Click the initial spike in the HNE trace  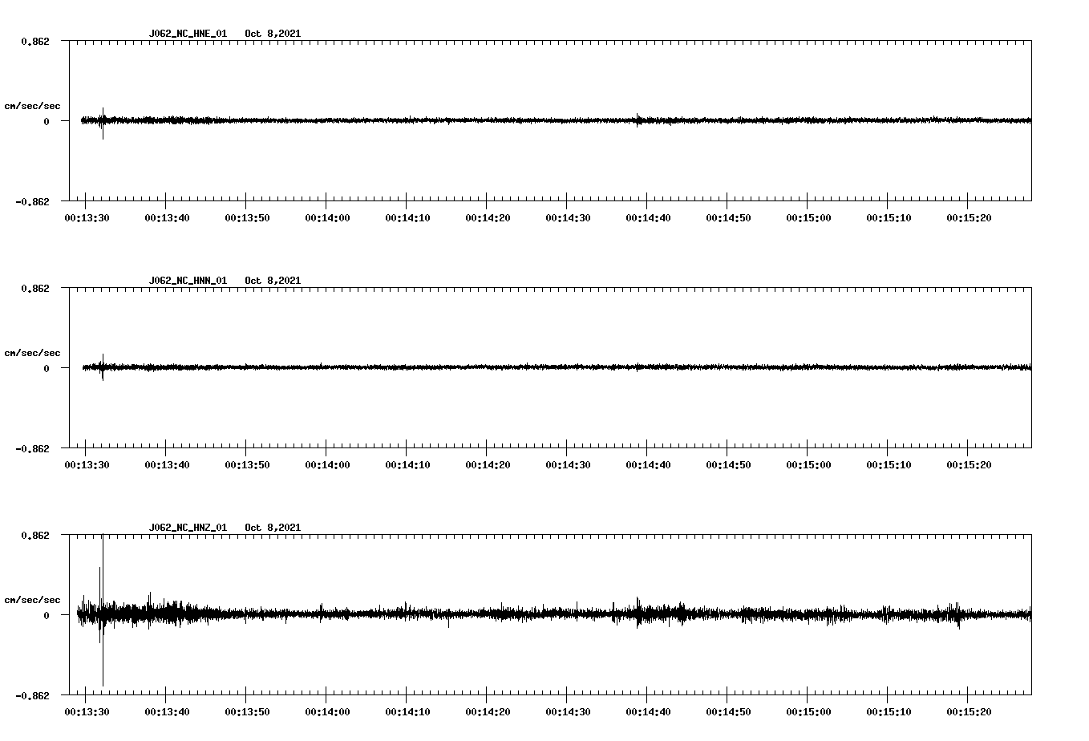point(103,123)
